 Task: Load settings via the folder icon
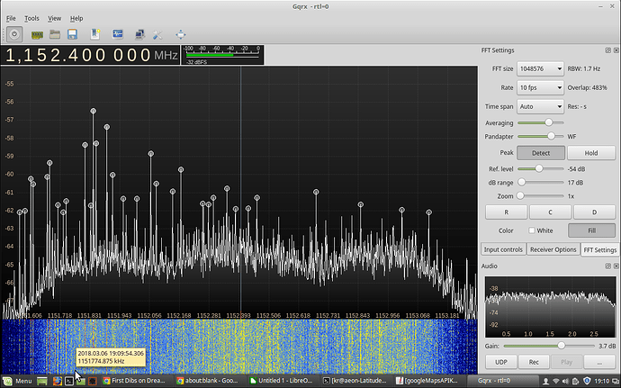coord(55,35)
